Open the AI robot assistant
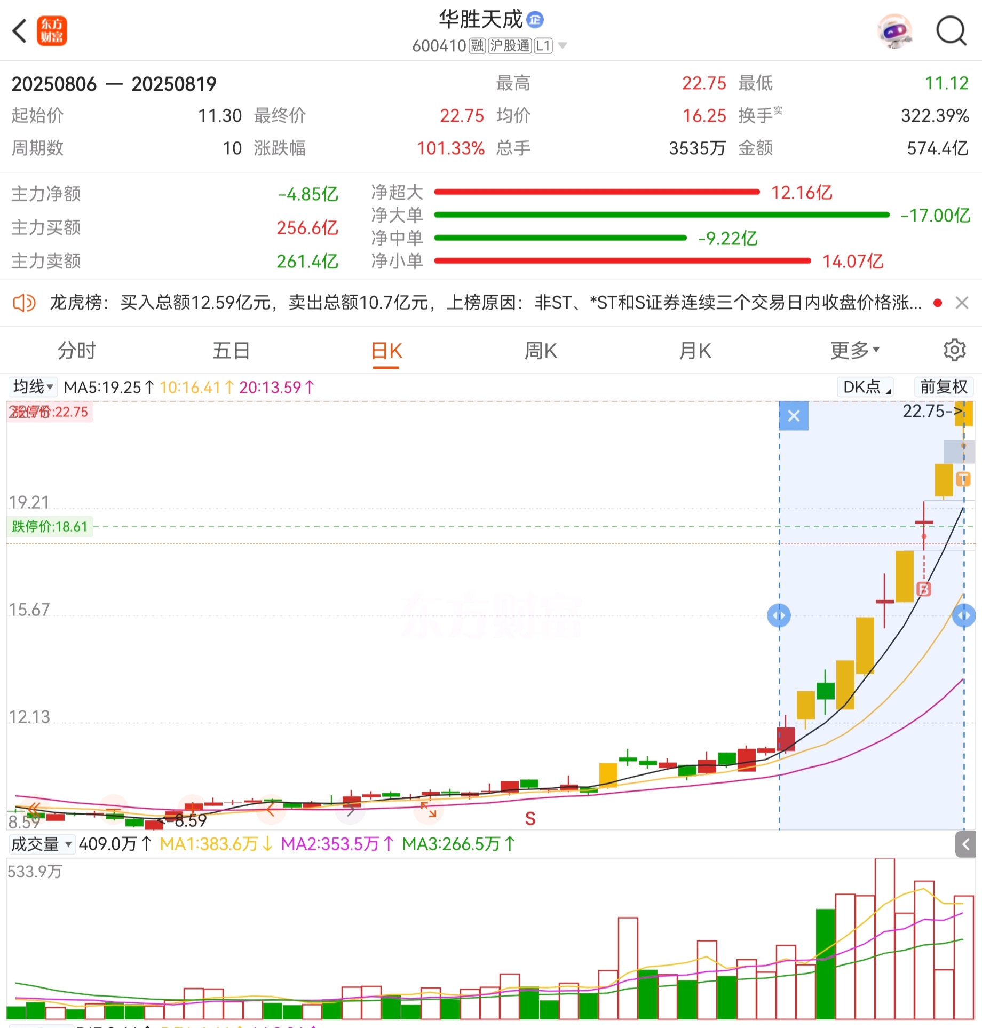 895,31
